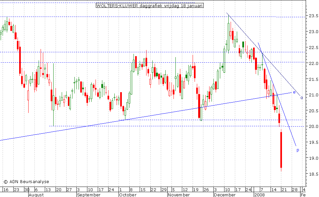This screenshot has height=197, width=319.
Task: Click the 20.0 price axis label
Action: 313,127
